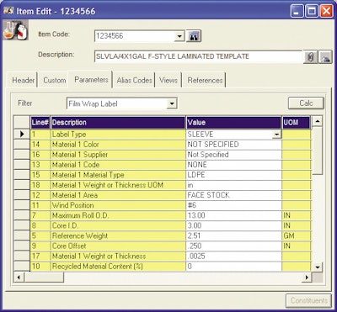This screenshot has height=312, width=337.
Task: Open the Label Type value dropdown arrow
Action: pos(276,135)
